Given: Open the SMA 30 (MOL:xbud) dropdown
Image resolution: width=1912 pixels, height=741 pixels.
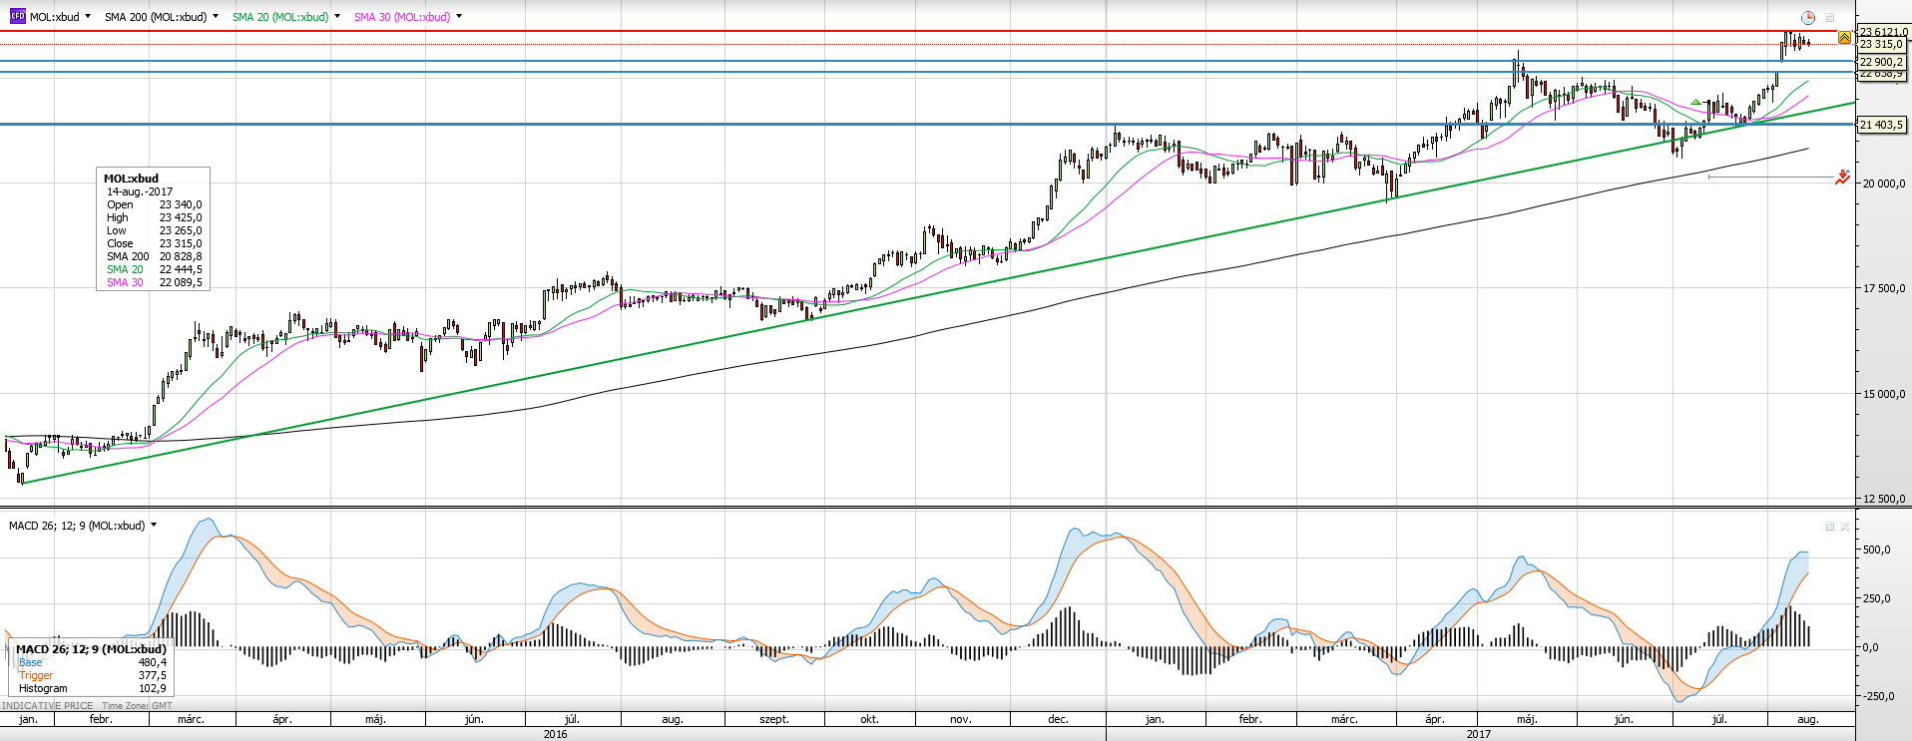Looking at the screenshot, I should pyautogui.click(x=459, y=16).
